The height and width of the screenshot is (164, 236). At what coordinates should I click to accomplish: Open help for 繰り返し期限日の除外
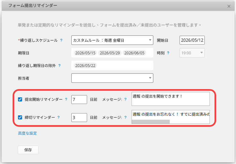pos(59,66)
